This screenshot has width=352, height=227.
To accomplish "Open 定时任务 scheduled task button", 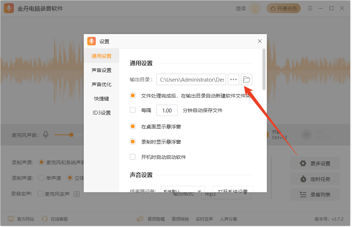I will point(315,179).
